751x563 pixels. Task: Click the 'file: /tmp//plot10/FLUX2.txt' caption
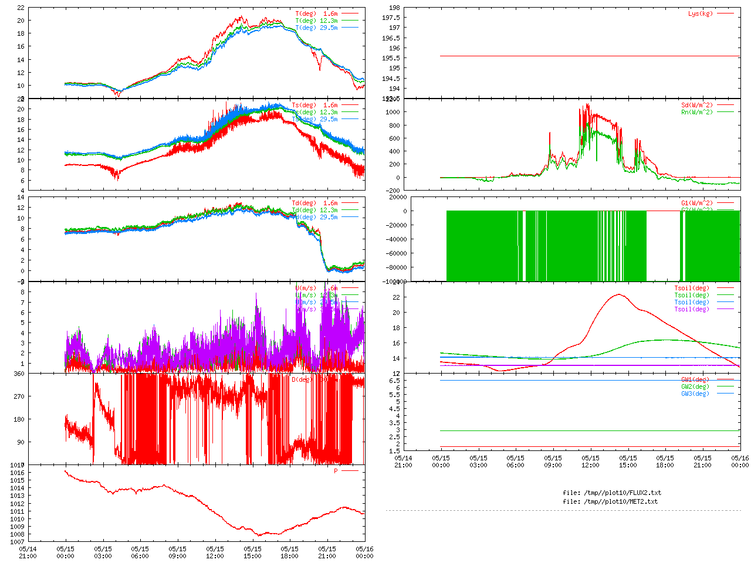(x=612, y=493)
